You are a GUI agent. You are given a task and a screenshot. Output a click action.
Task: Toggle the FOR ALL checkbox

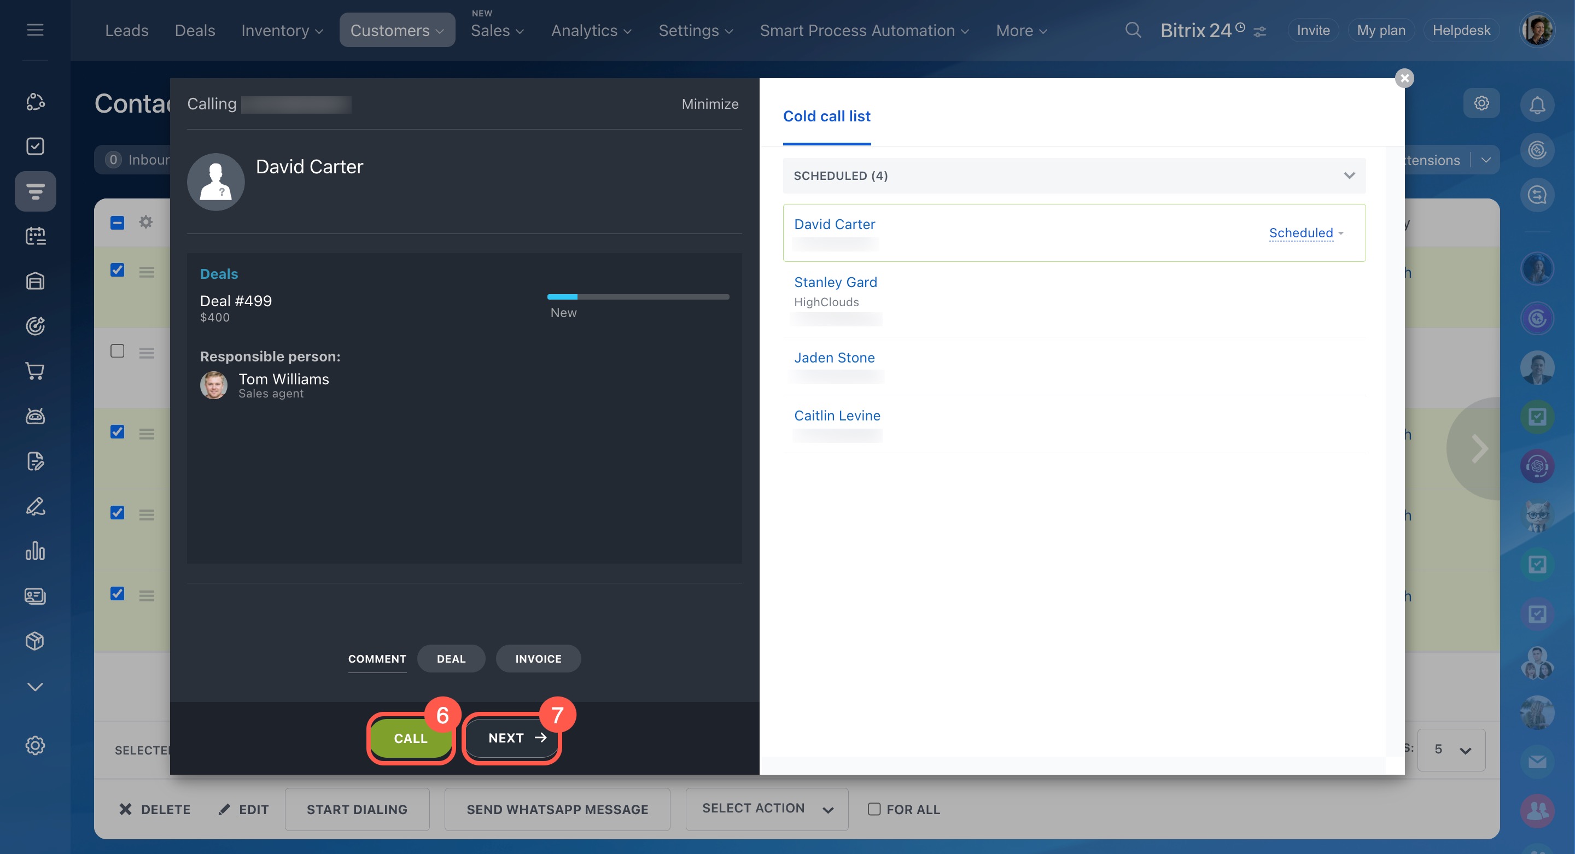pyautogui.click(x=874, y=809)
